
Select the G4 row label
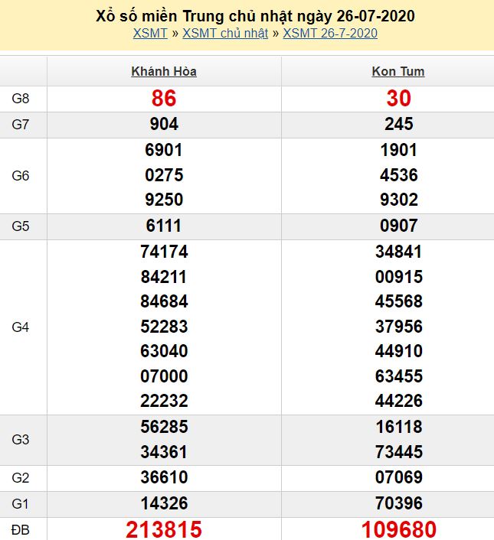point(21,327)
